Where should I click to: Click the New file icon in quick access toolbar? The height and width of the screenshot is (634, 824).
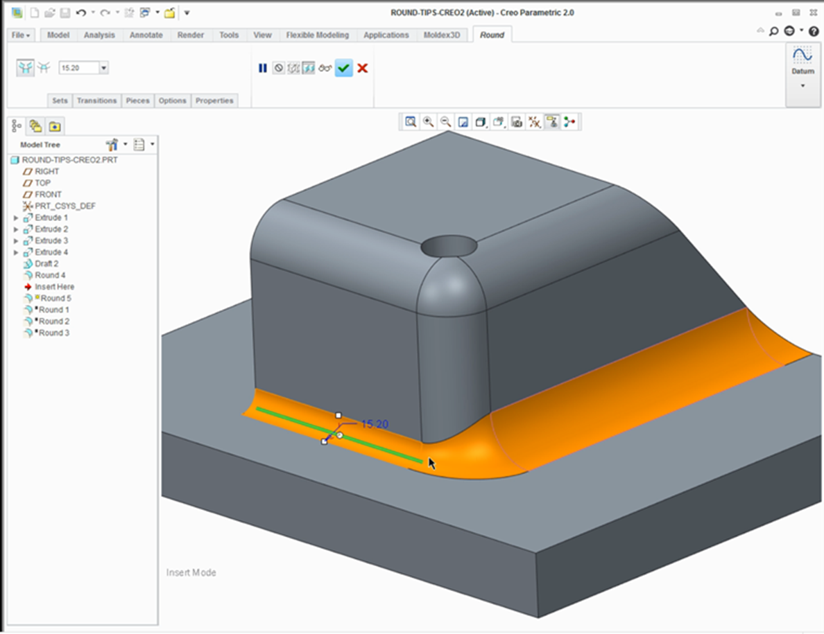pyautogui.click(x=34, y=12)
